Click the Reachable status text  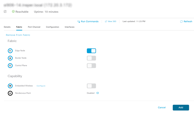pyautogui.click(x=22, y=12)
